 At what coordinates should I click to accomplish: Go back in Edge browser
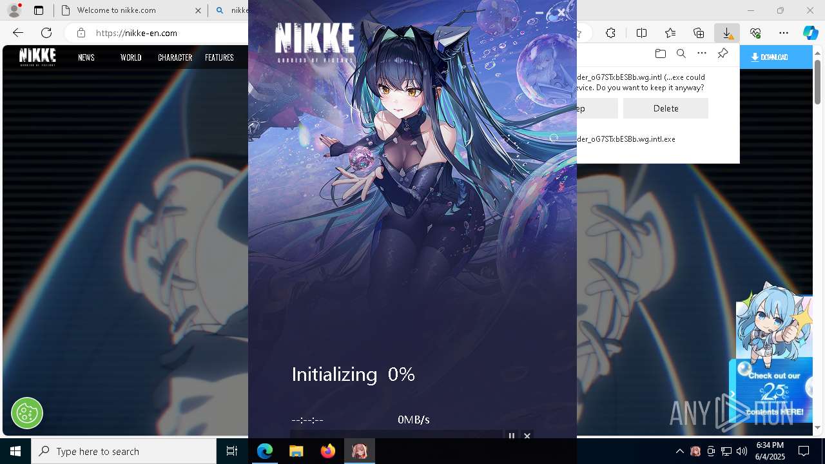[18, 33]
